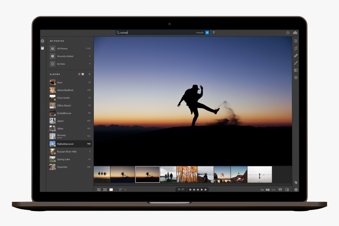Open the Japan album
This screenshot has height=226, width=339.
(x=71, y=121)
